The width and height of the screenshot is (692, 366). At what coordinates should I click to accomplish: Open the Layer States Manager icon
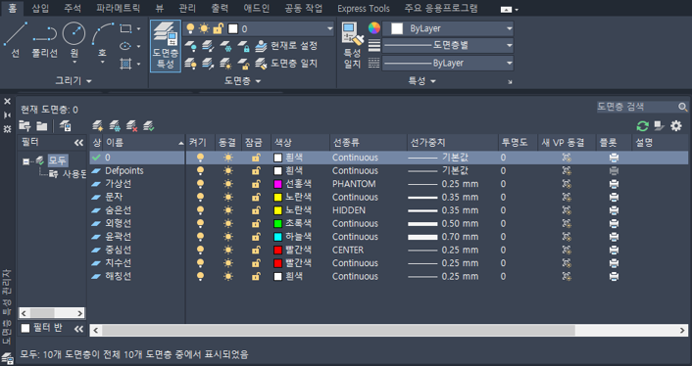pyautogui.click(x=65, y=126)
